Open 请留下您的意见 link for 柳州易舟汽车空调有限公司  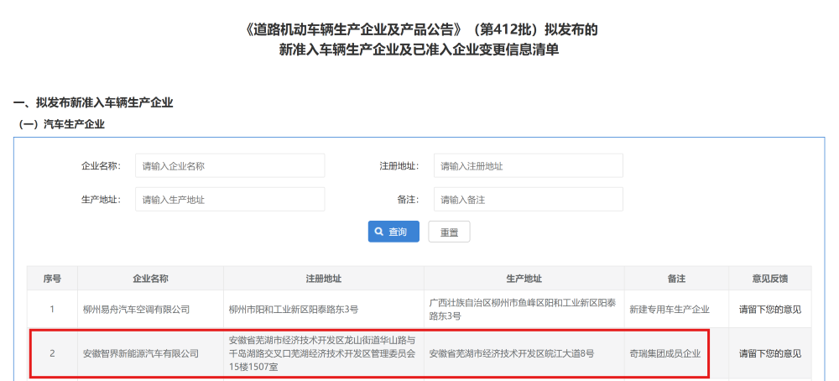770,310
